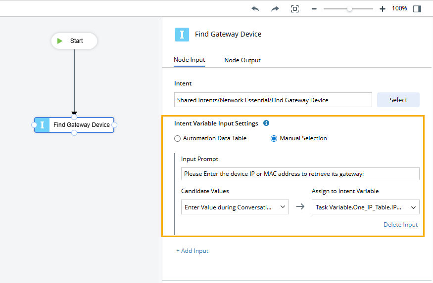Open the Candidate Values dropdown
This screenshot has height=283, width=433.
(235, 207)
